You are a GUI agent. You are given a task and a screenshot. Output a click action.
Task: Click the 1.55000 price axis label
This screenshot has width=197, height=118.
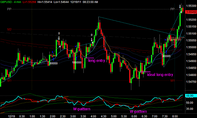(x=191, y=47)
